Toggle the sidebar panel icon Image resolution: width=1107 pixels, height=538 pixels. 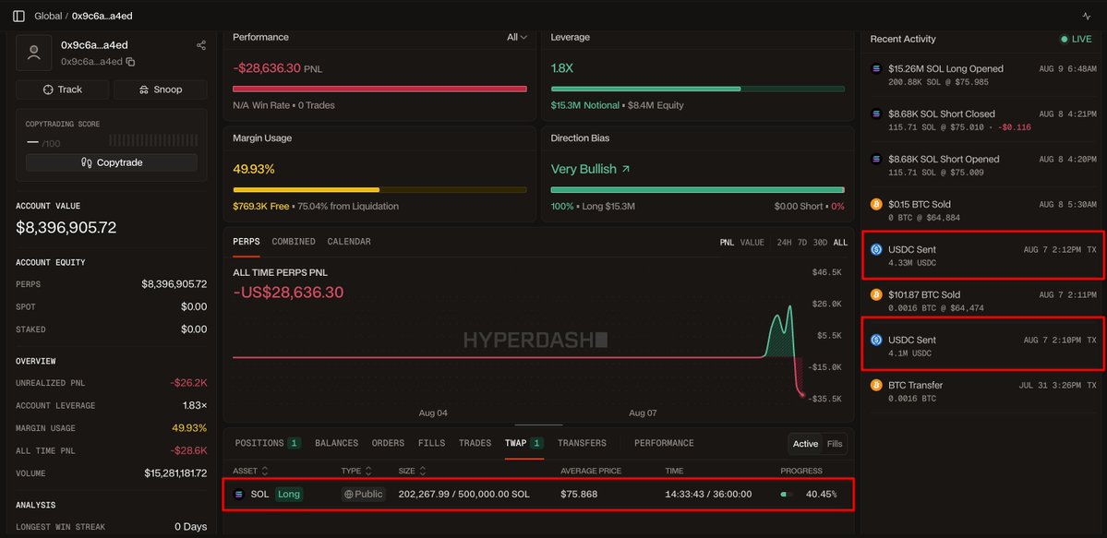(x=19, y=16)
